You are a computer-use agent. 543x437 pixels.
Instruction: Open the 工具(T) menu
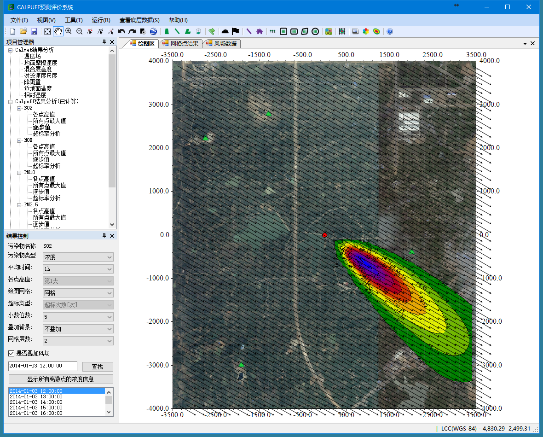pos(74,20)
